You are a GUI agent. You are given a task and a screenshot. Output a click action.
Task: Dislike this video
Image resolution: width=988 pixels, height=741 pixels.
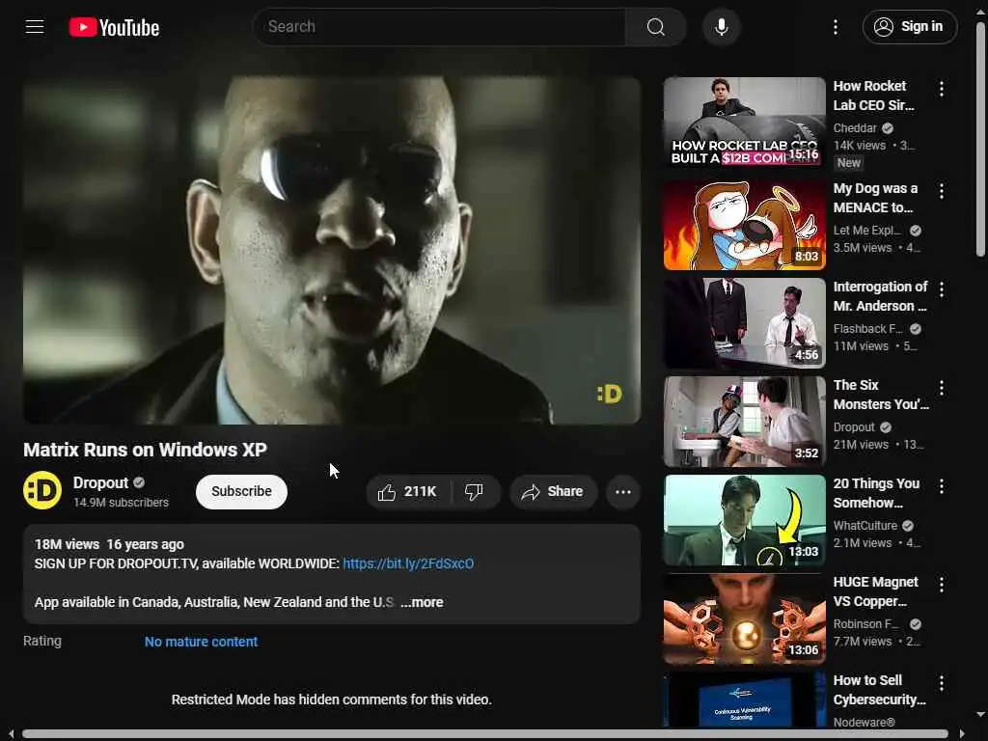(475, 491)
